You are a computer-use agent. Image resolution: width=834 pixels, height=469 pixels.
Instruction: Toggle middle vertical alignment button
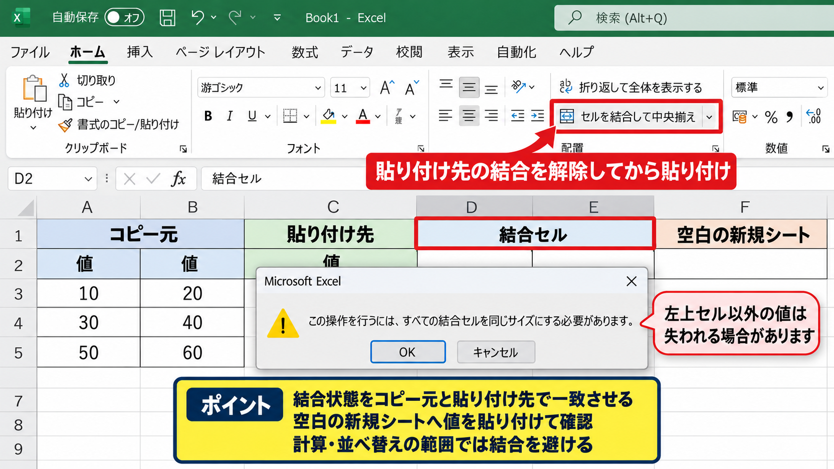click(468, 87)
